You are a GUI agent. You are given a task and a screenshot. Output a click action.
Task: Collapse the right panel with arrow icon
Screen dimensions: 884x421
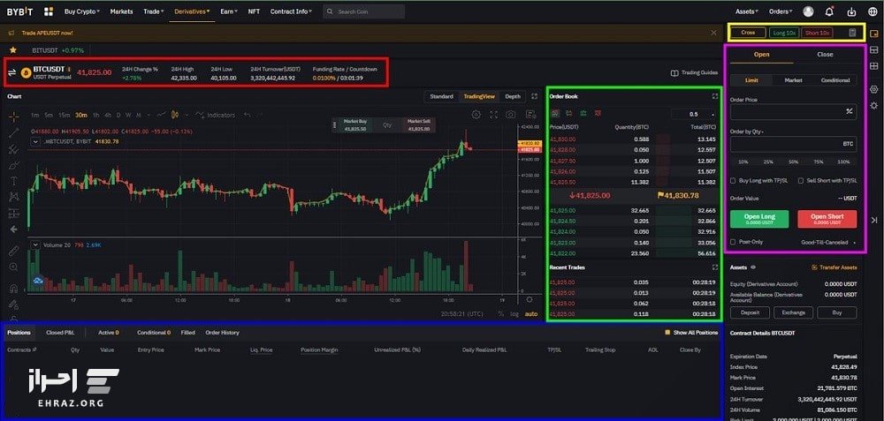click(x=874, y=220)
